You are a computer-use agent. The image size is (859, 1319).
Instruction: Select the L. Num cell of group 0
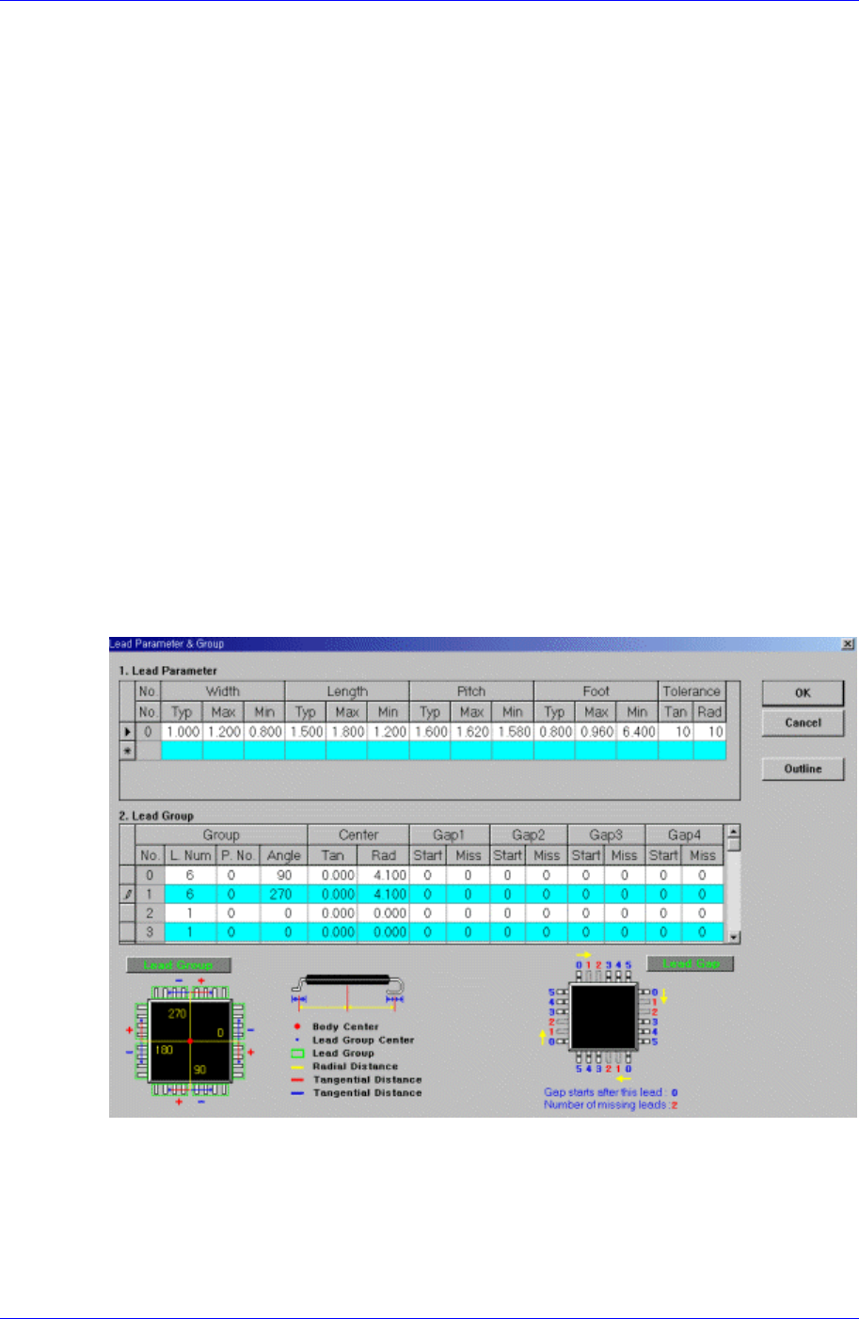click(190, 875)
